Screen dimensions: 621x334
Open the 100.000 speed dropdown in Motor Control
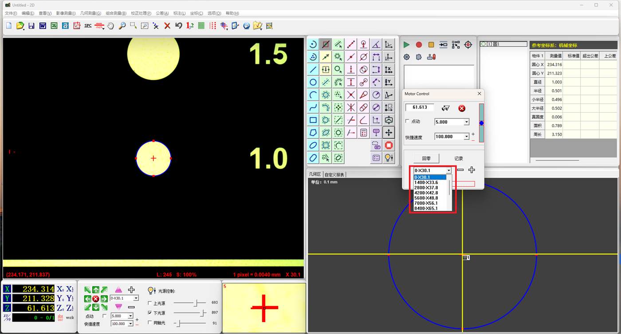[467, 137]
